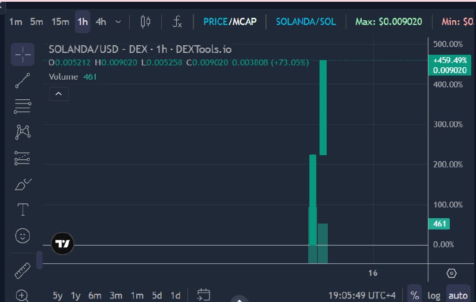Open the emoji icons tool

coord(23,235)
